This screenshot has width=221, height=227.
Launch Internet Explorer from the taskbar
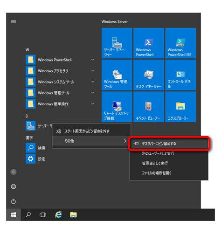tap(58, 215)
